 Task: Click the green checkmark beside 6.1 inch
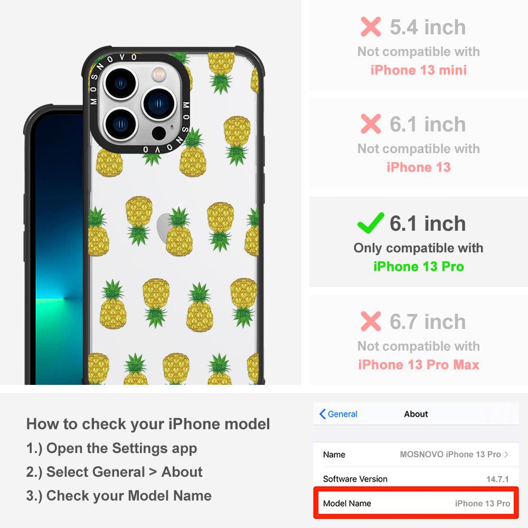click(371, 223)
